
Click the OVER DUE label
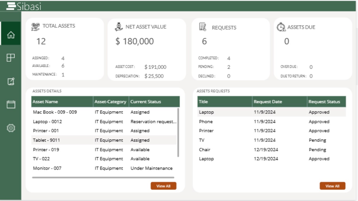point(289,67)
